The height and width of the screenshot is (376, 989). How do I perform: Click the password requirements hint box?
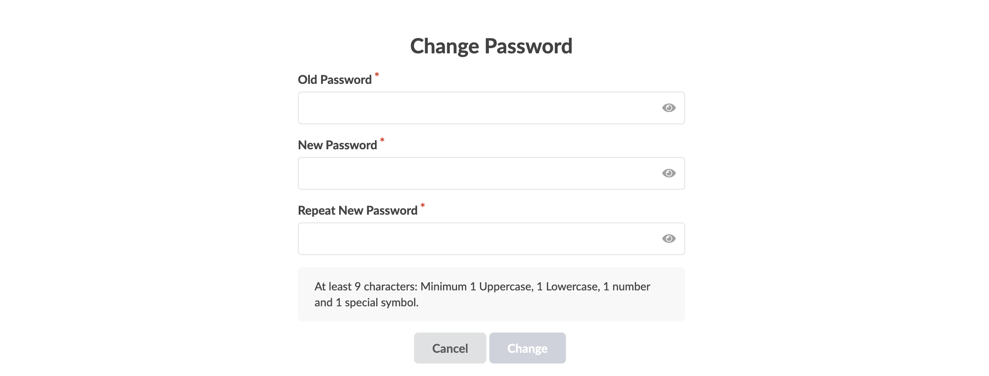pyautogui.click(x=491, y=294)
